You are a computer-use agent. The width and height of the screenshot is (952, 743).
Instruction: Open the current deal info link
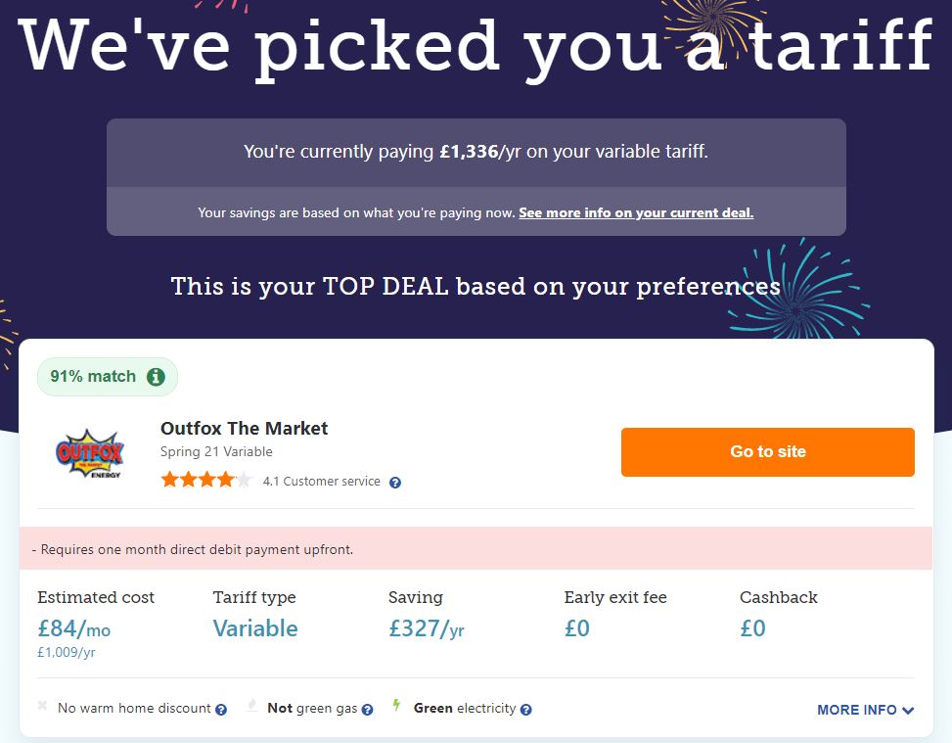tap(636, 212)
